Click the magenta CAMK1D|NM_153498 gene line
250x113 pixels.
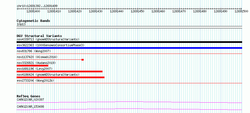pyautogui.click(x=129, y=109)
